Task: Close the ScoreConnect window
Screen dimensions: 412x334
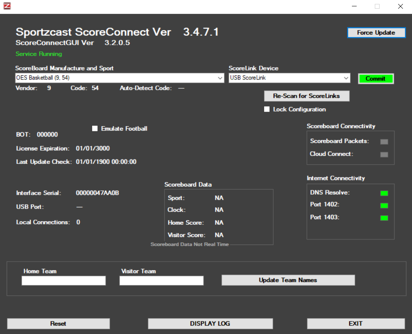Action: (401, 6)
